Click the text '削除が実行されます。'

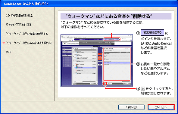click(156, 93)
